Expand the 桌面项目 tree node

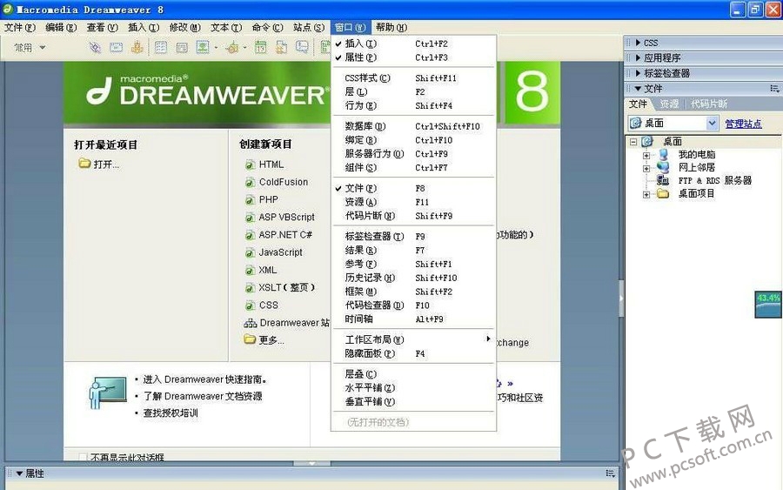pyautogui.click(x=646, y=194)
